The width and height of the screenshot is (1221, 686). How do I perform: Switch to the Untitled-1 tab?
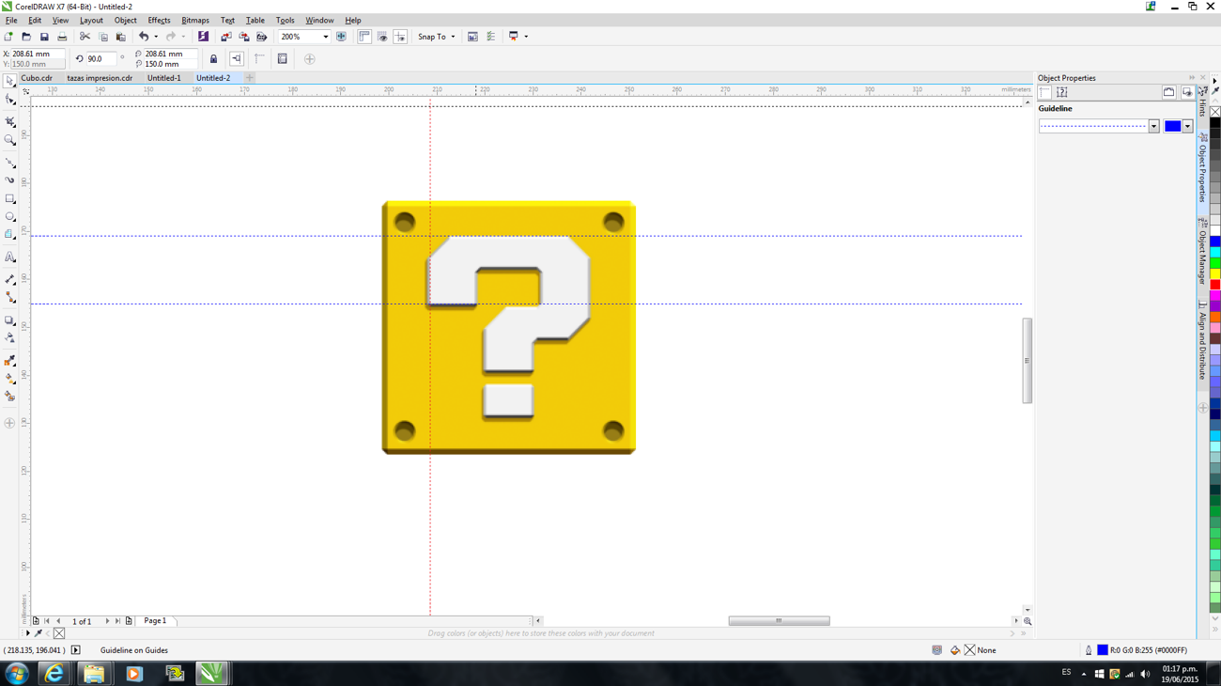coord(163,78)
